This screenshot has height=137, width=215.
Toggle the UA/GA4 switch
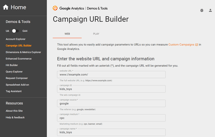16,31
